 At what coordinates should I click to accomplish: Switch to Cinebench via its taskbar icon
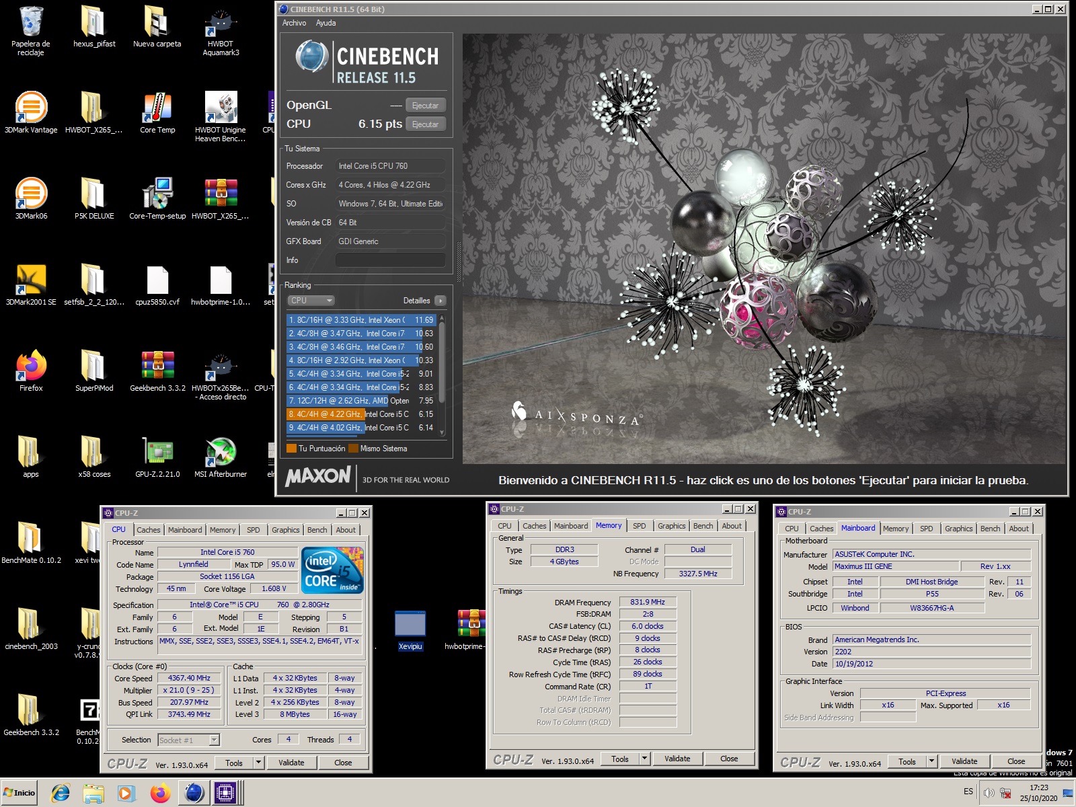[x=194, y=794]
